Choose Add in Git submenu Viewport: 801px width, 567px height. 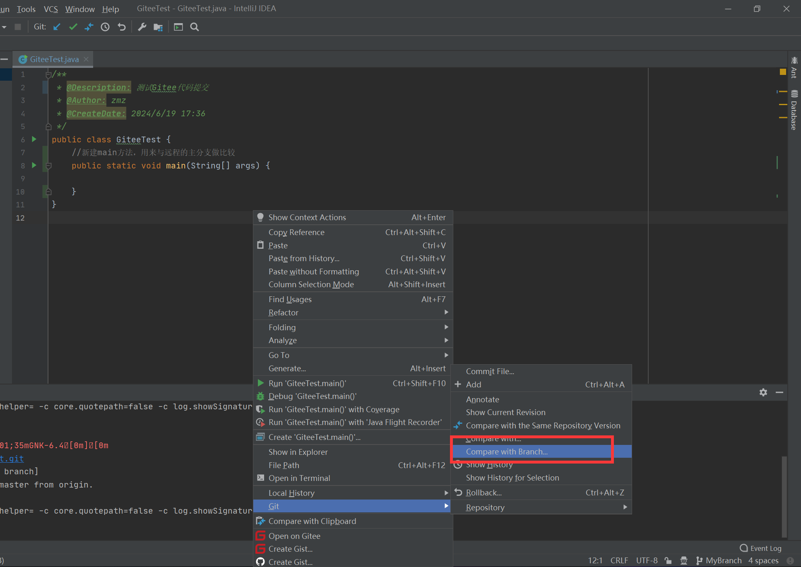coord(541,384)
